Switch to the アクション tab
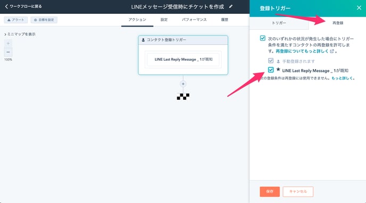 pyautogui.click(x=137, y=20)
